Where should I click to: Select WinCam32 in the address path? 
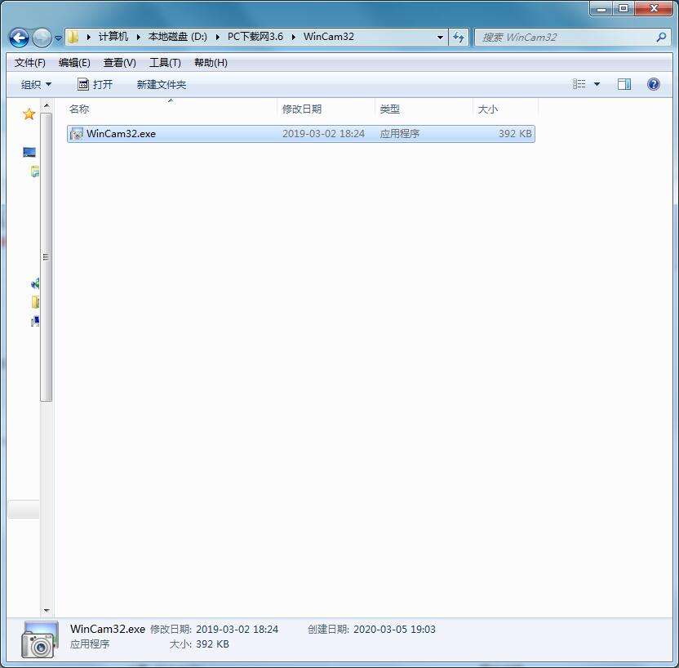(329, 37)
